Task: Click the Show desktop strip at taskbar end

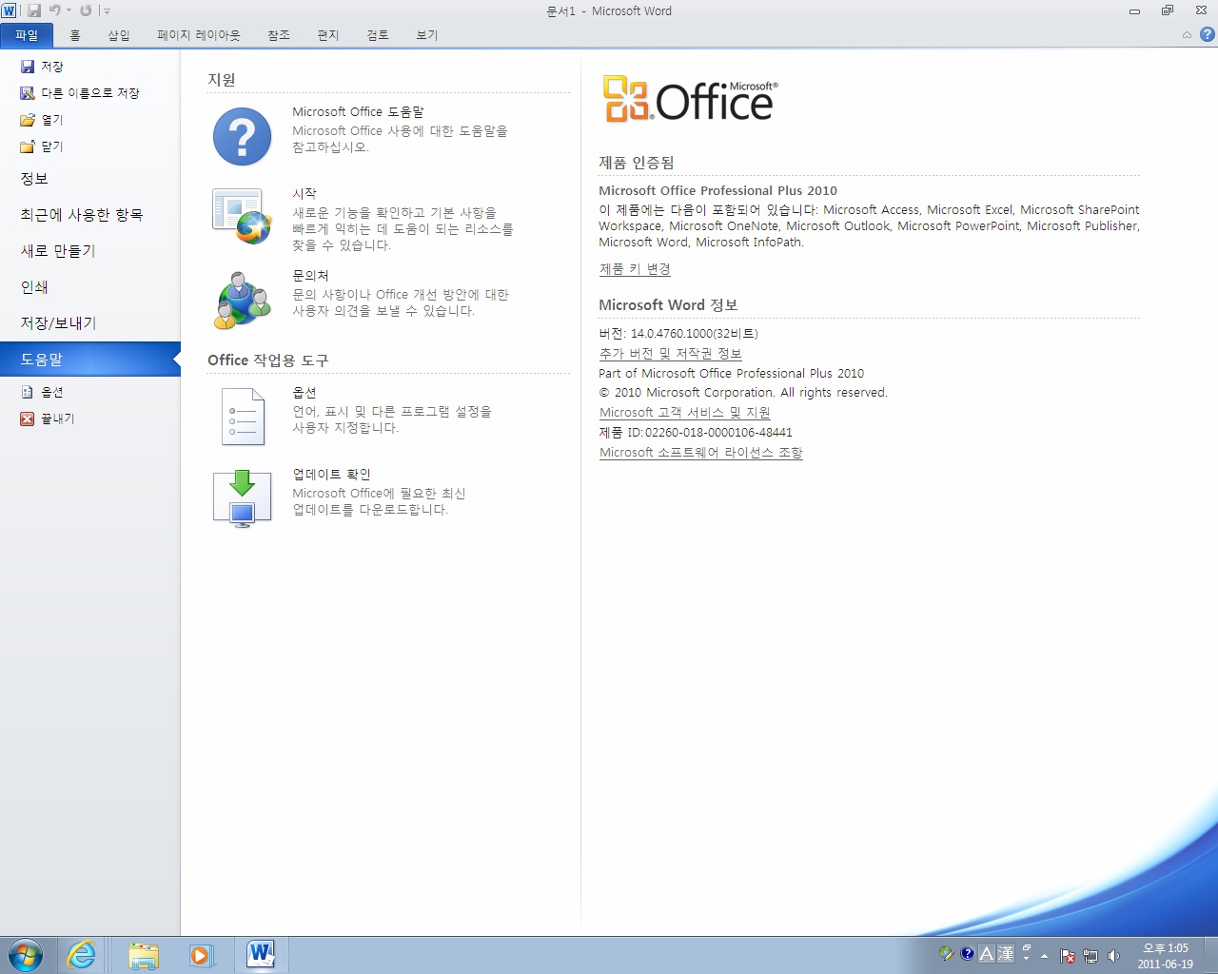Action: (x=1210, y=955)
